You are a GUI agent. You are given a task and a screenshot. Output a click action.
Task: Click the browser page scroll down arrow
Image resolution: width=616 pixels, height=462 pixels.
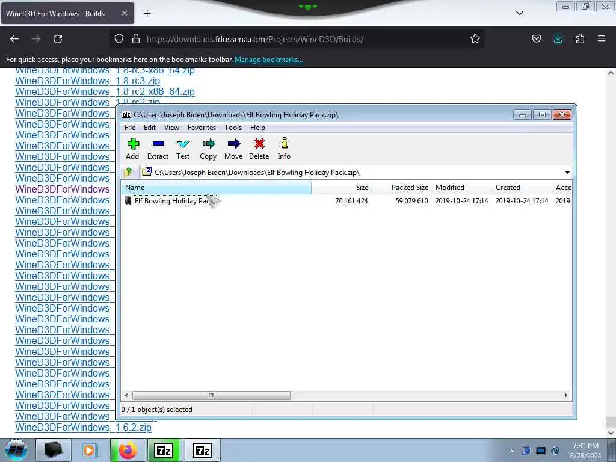pyautogui.click(x=611, y=433)
